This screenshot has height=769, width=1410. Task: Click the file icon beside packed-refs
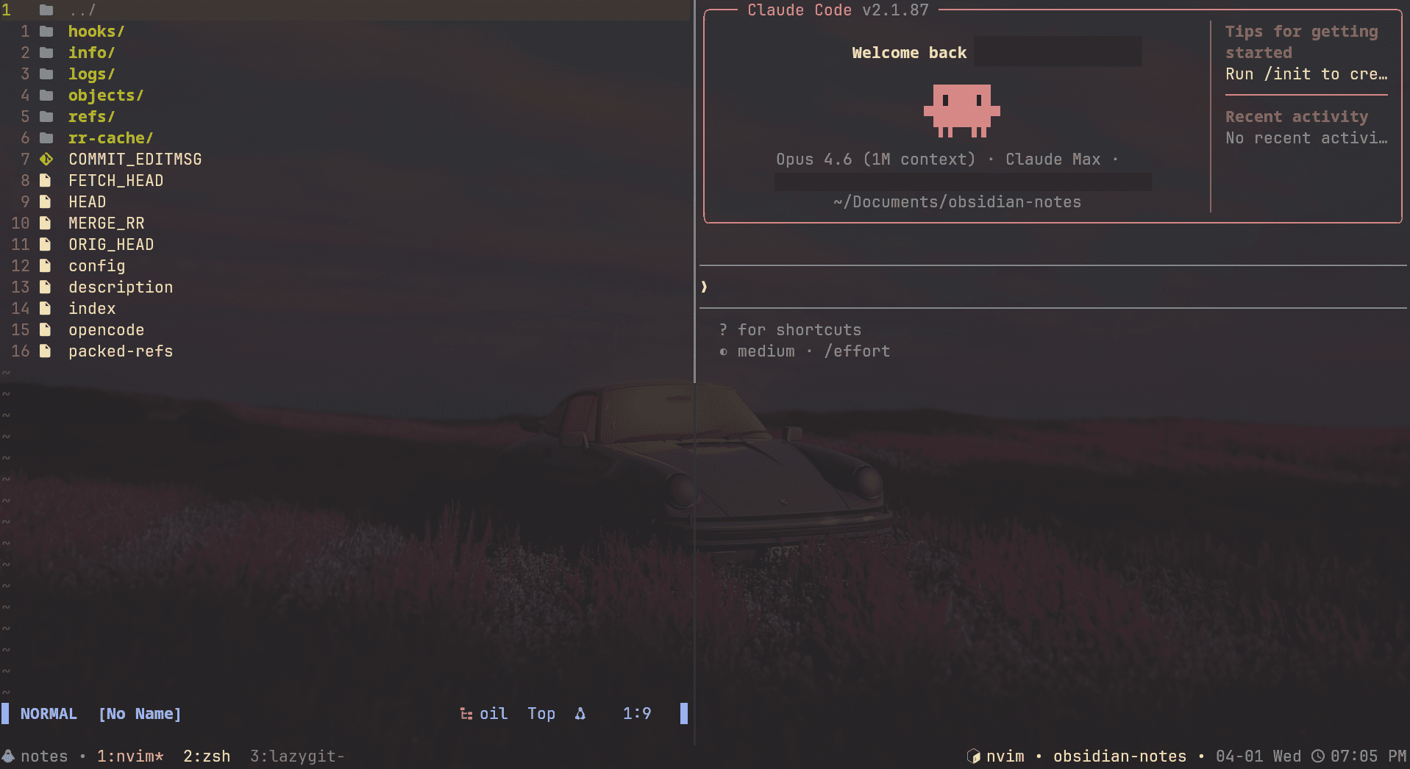tap(46, 351)
